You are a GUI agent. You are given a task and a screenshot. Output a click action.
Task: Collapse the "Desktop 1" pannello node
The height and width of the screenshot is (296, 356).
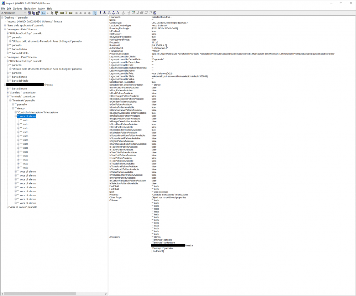tap(2, 17)
